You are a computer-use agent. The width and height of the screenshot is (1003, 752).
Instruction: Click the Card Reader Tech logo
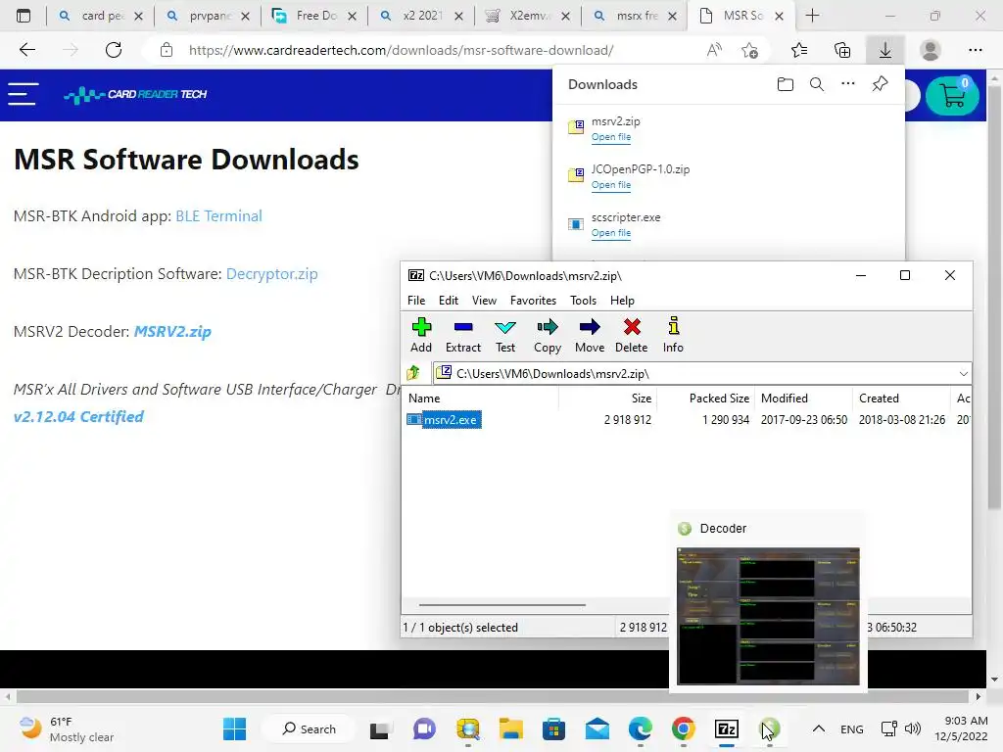pyautogui.click(x=135, y=95)
